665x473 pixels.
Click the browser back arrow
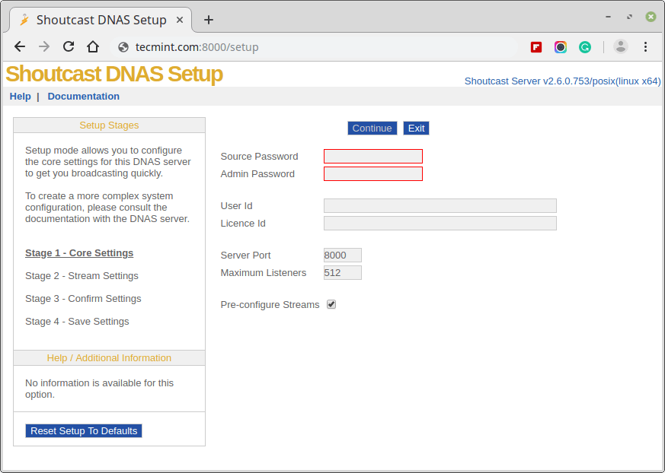point(20,46)
